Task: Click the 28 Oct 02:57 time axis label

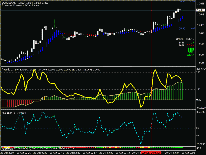Action: pyautogui.click(x=90, y=153)
